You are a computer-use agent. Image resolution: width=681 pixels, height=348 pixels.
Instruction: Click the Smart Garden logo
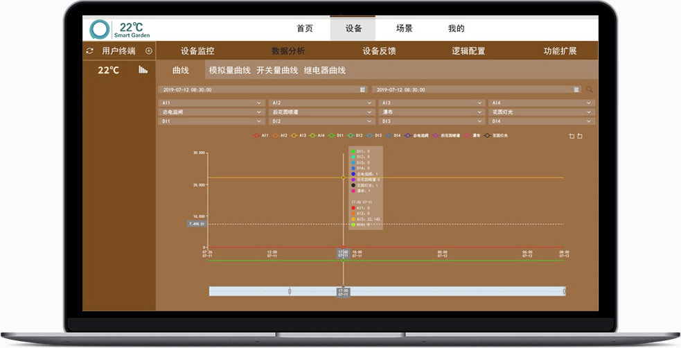coord(100,29)
